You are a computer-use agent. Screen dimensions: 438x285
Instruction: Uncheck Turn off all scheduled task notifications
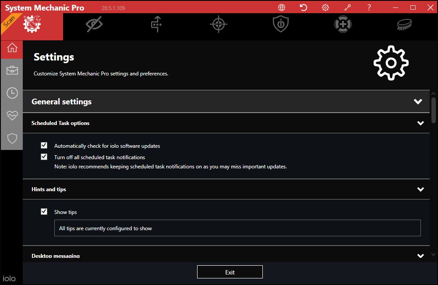pos(44,157)
